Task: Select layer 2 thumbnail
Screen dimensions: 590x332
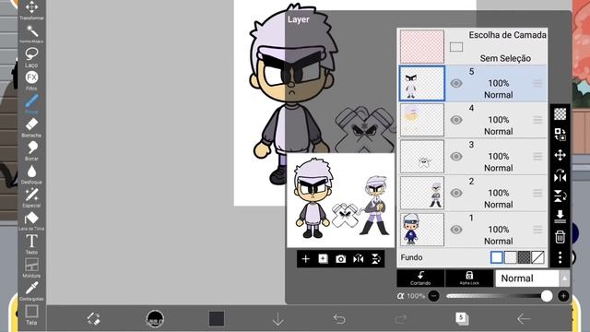Action: [x=422, y=193]
